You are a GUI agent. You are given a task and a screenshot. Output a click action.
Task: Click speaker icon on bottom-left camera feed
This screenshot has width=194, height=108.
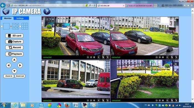pyautogui.click(x=99, y=100)
